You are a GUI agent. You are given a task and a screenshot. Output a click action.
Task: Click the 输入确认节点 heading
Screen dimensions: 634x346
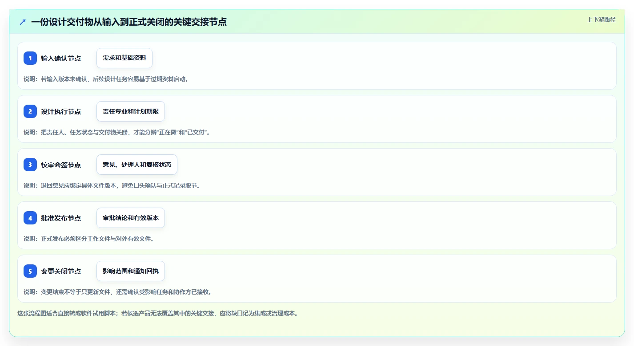pos(61,58)
